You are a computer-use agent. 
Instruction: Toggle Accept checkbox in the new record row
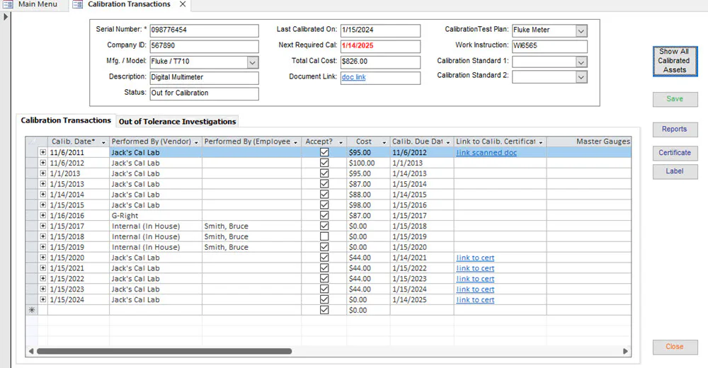pos(324,310)
